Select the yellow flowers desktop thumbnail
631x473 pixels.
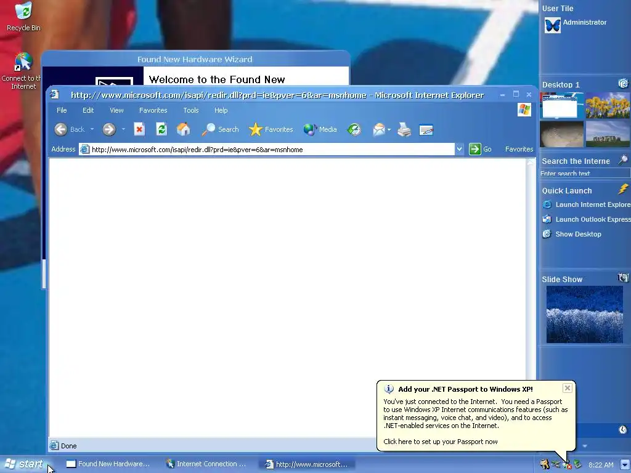click(x=607, y=105)
